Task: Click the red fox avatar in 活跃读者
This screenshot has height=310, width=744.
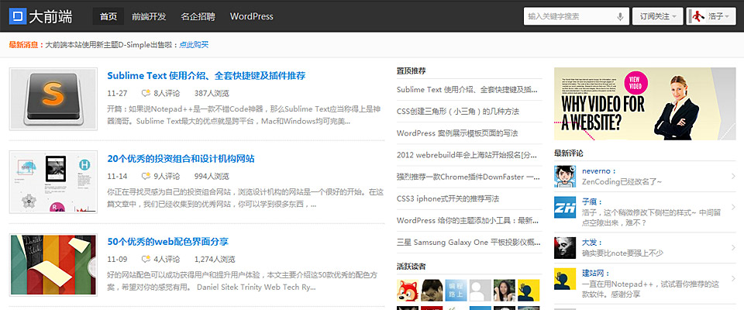Action: pyautogui.click(x=408, y=291)
